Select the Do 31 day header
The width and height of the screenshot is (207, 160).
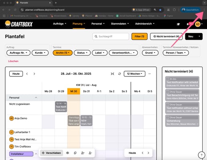click(x=86, y=91)
